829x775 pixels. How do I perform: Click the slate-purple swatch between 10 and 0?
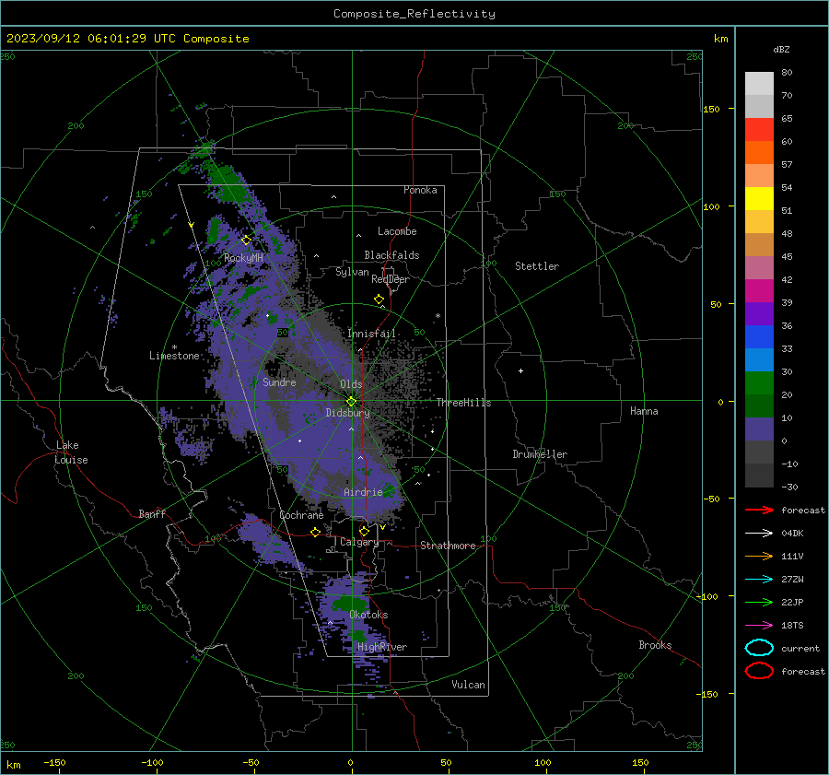pyautogui.click(x=759, y=429)
